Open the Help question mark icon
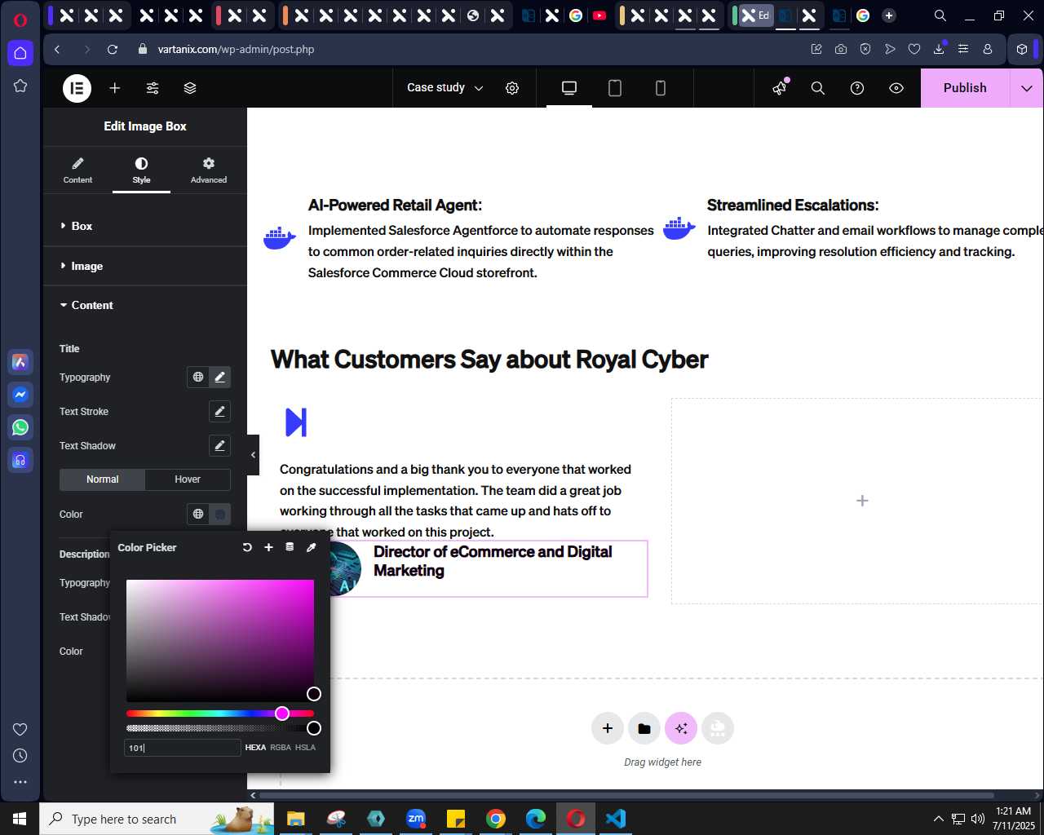The image size is (1044, 835). pyautogui.click(x=857, y=88)
